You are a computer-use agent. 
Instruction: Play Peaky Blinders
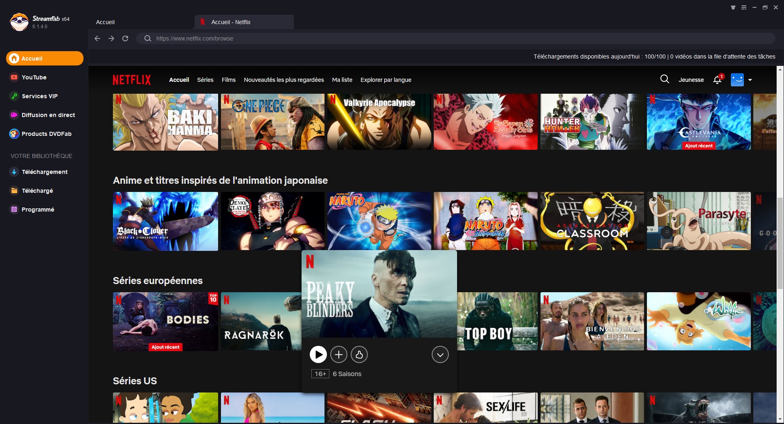(x=318, y=354)
